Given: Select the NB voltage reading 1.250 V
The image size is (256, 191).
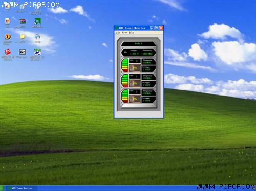Looking at the screenshot, I should click(134, 54).
